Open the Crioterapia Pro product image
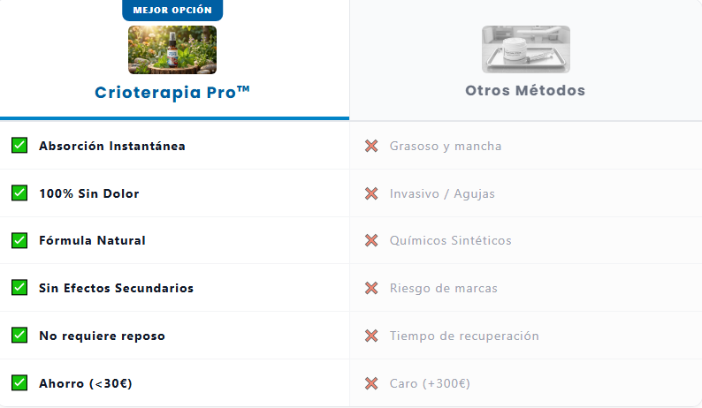Screen dimensions: 702x408 pyautogui.click(x=172, y=49)
